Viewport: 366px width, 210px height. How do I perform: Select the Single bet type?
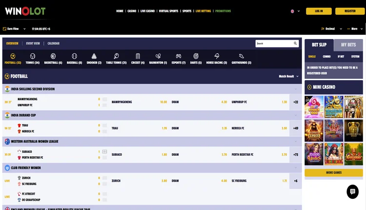pyautogui.click(x=312, y=57)
